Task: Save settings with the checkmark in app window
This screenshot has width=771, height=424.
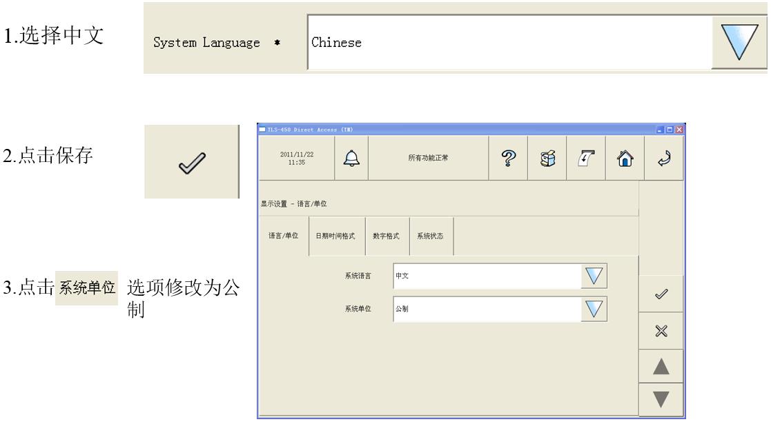Action: click(662, 294)
